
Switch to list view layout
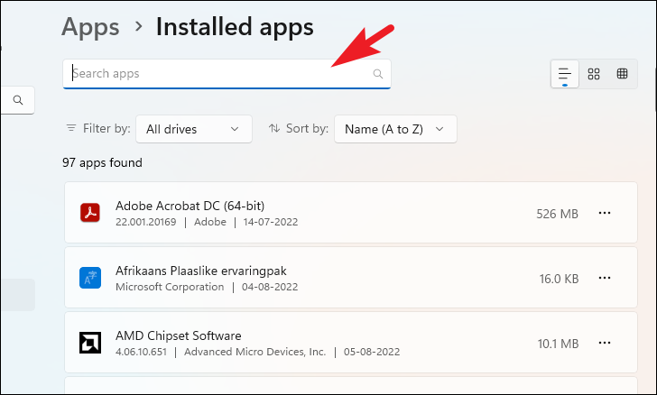(x=565, y=74)
